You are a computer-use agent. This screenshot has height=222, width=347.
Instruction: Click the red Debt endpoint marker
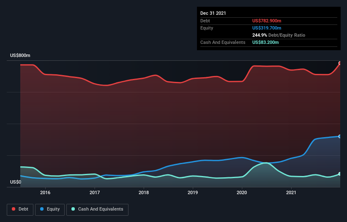click(x=340, y=63)
